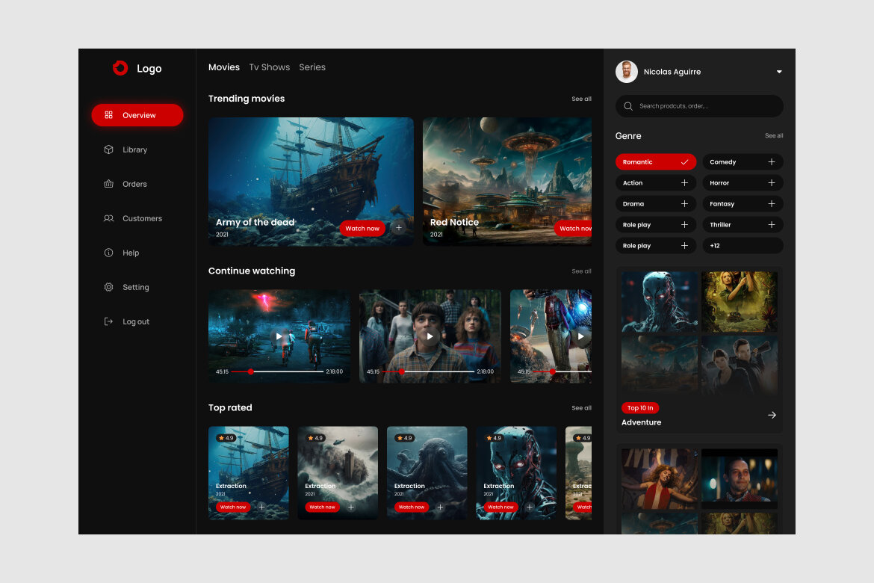Screen dimensions: 874x583
Task: Watch now on the octopus Extraction card
Action: 412,507
